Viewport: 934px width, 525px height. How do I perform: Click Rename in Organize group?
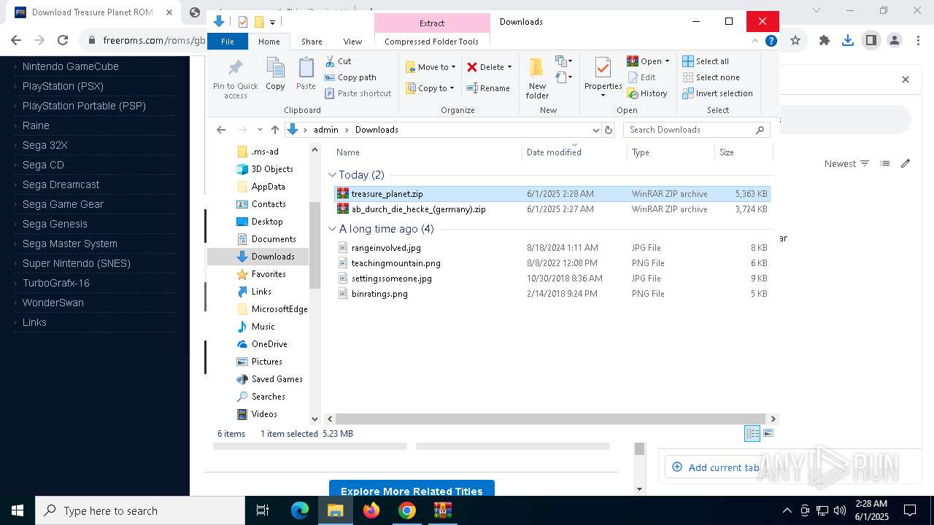tap(488, 88)
